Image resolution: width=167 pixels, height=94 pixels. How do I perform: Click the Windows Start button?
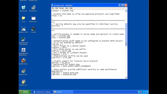click(25, 92)
